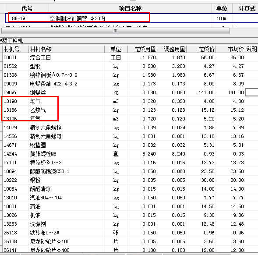The height and width of the screenshot is (255, 258).
Task: Click quota quantity 8.240 of 膨胀螺栓M8
Action: tap(149, 154)
